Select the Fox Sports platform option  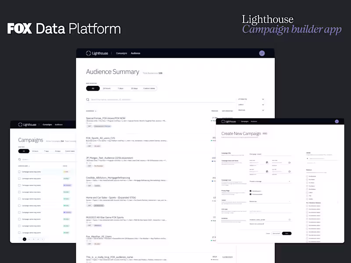pos(307,186)
